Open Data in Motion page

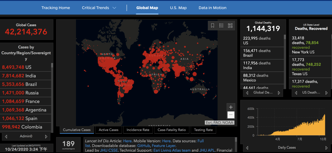(x=212, y=8)
